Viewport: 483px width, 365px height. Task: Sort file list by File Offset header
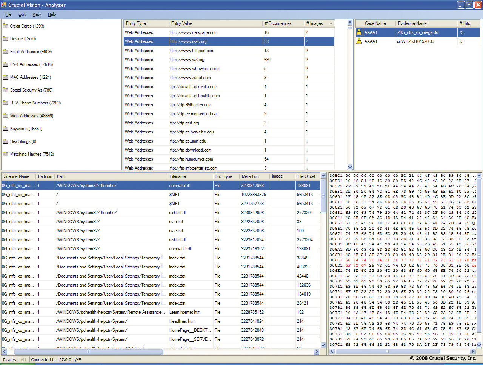[x=306, y=176]
